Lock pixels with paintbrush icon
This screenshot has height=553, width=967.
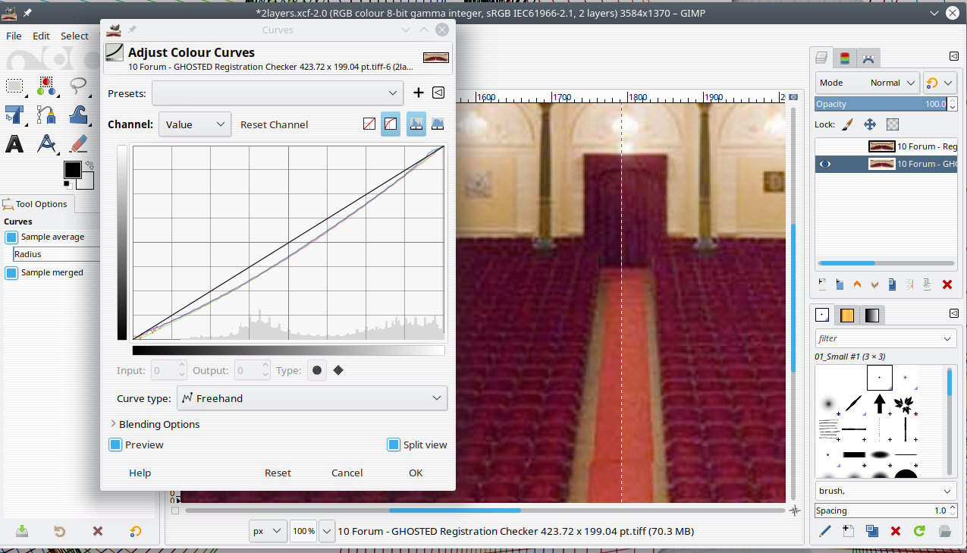pos(848,124)
